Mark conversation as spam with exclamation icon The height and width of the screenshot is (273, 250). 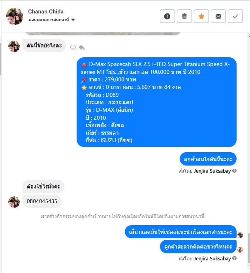[x=167, y=16]
